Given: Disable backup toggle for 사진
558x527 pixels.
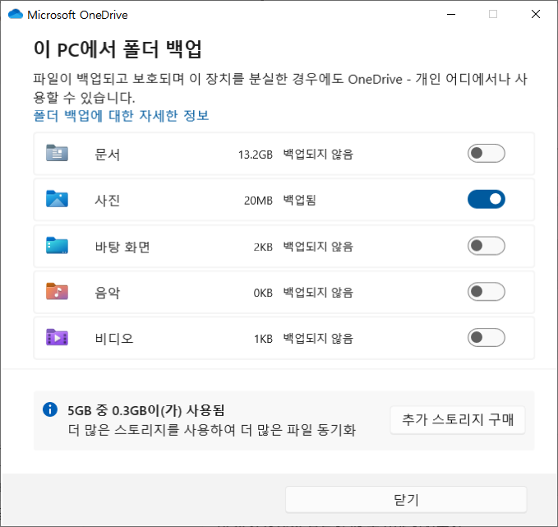Looking at the screenshot, I should pos(487,199).
